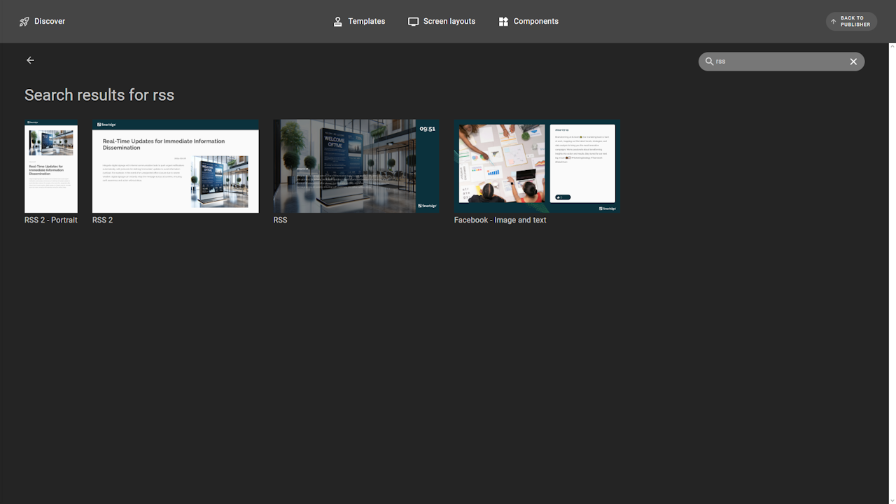Focus the search field containing rss
Screen dimensions: 896x504
pos(777,62)
